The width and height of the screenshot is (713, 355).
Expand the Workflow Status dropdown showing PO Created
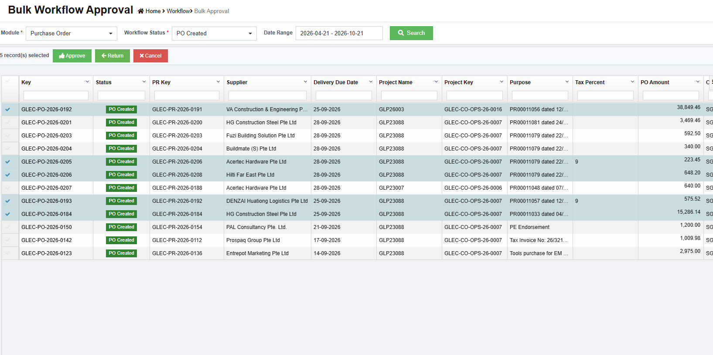214,33
